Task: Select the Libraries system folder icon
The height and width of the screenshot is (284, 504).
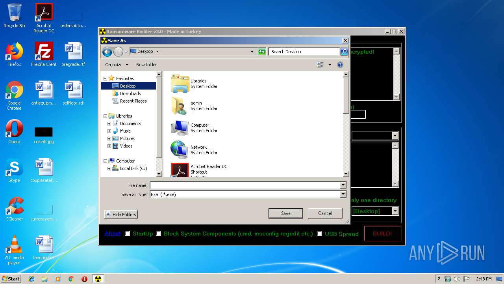Action: [180, 84]
